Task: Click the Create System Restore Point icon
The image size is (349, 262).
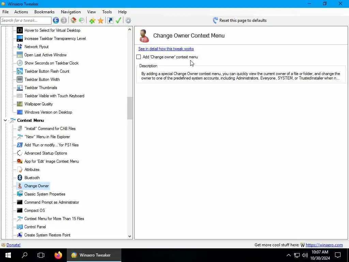Action: [x=19, y=235]
